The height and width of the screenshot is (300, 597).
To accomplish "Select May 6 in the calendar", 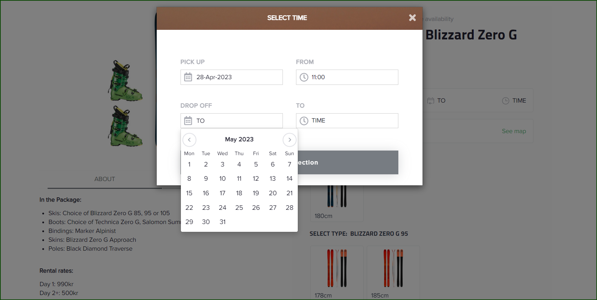I will (273, 164).
